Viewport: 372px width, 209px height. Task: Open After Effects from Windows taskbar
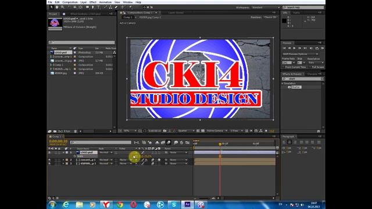(187, 204)
